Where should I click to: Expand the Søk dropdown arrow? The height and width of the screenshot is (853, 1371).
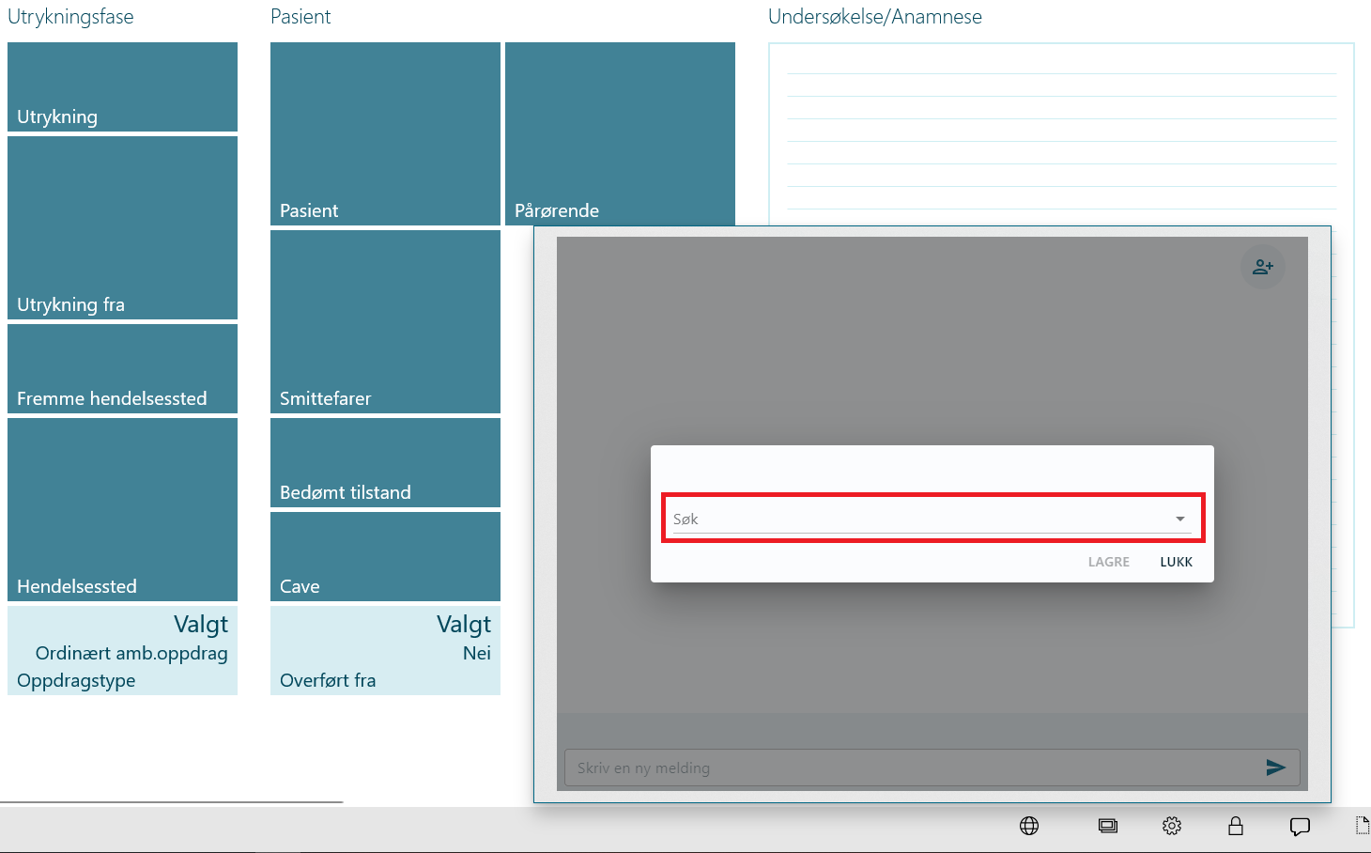click(1180, 519)
